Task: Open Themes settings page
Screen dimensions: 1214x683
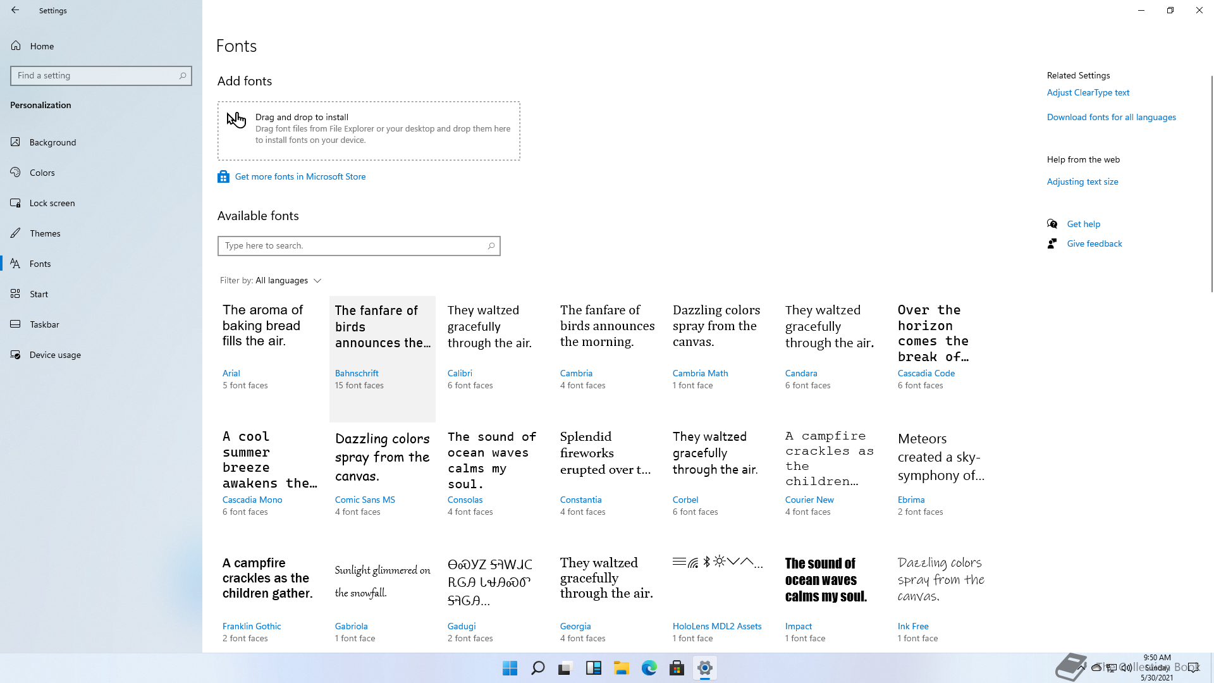Action: pos(101,233)
